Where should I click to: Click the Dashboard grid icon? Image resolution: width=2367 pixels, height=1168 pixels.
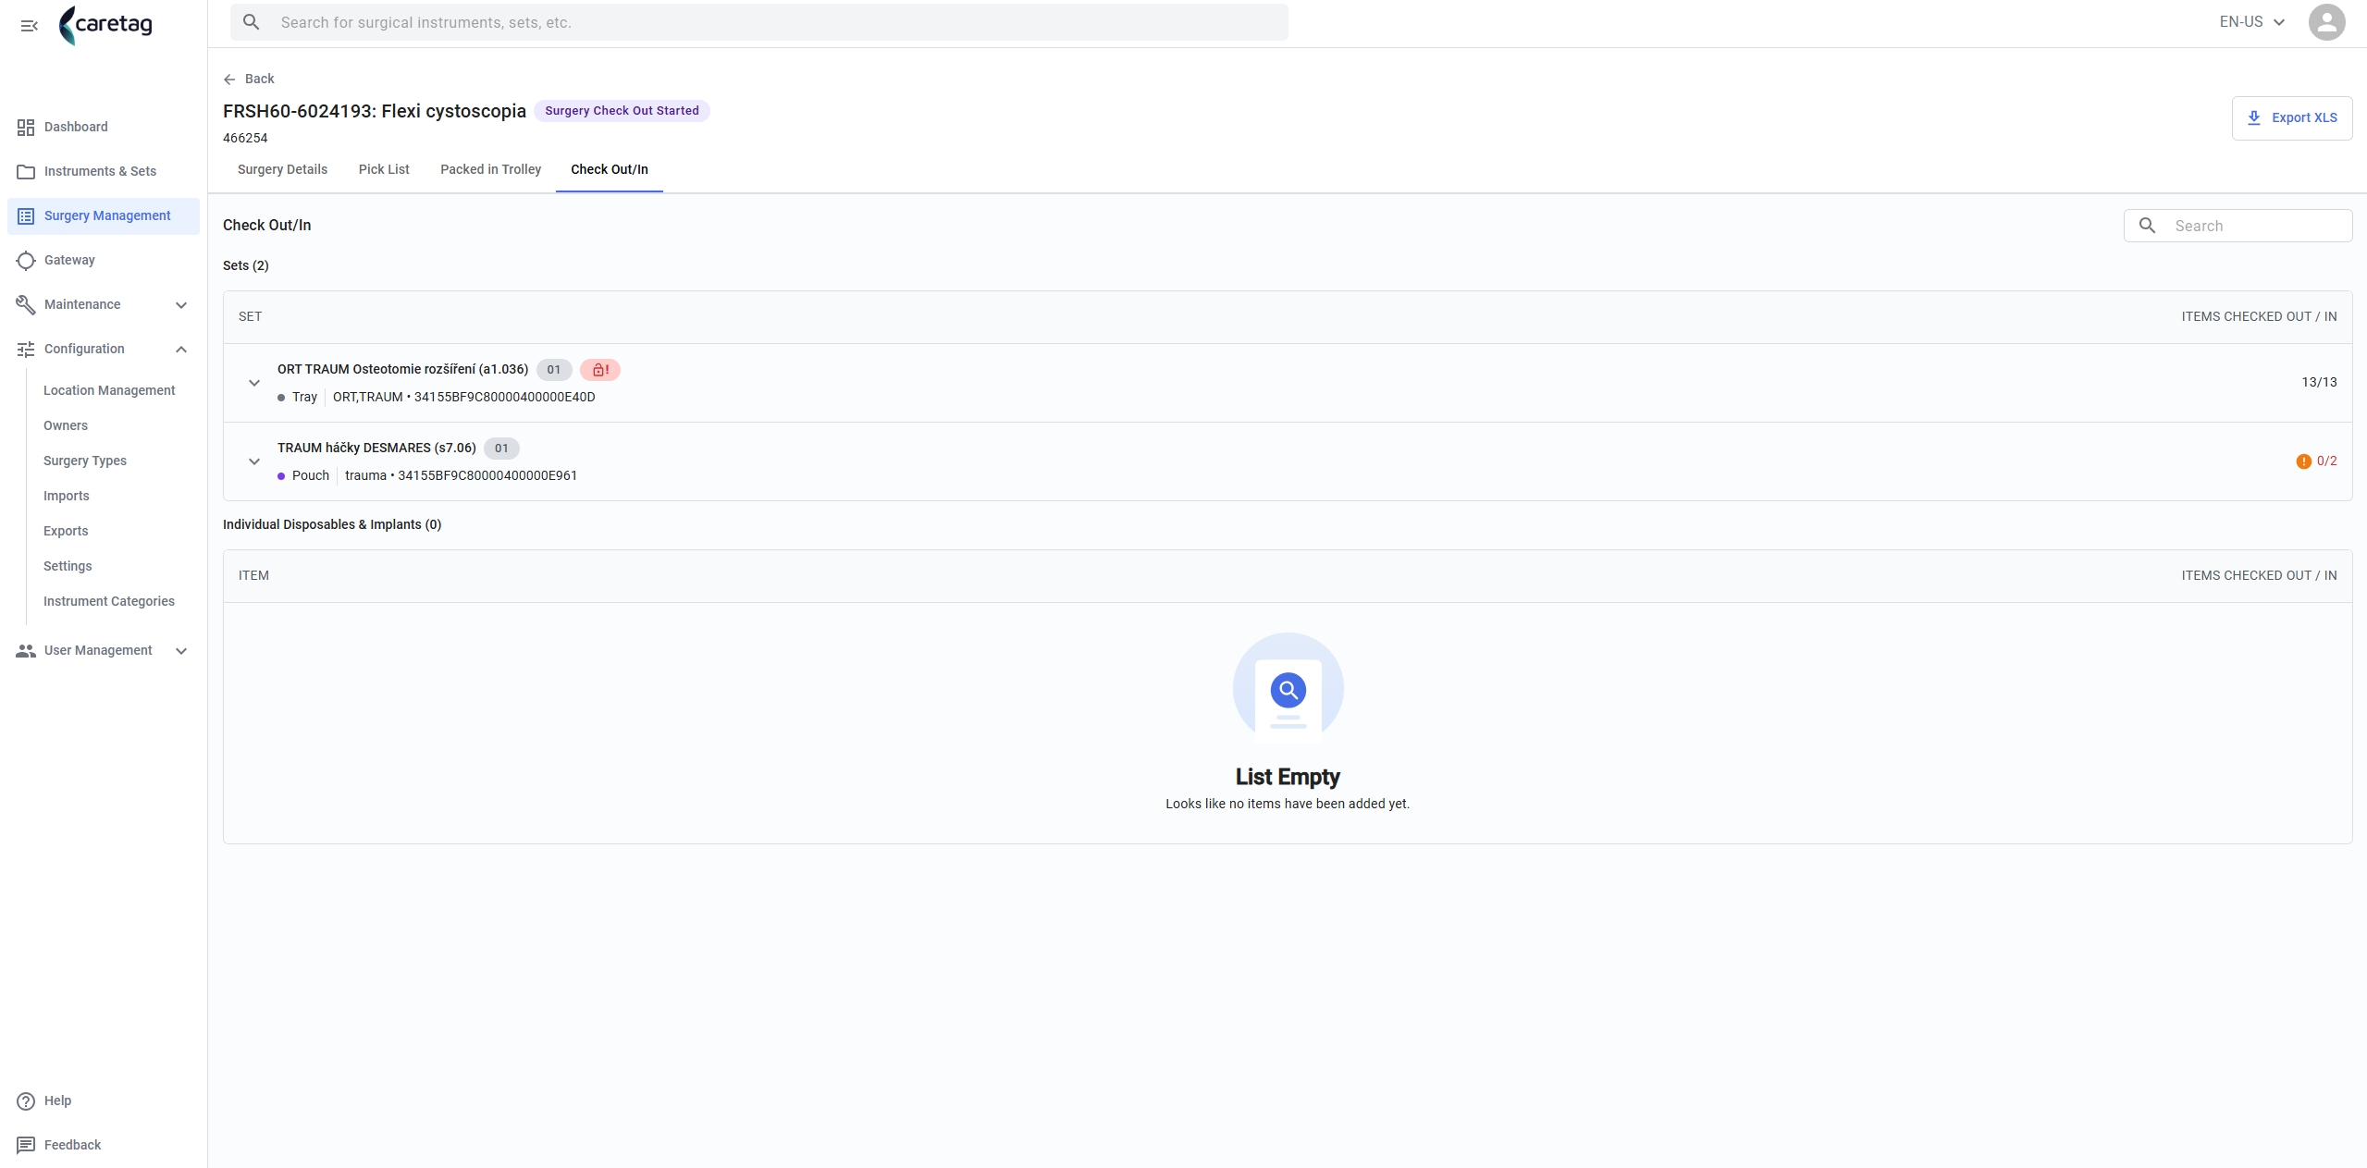click(x=26, y=128)
